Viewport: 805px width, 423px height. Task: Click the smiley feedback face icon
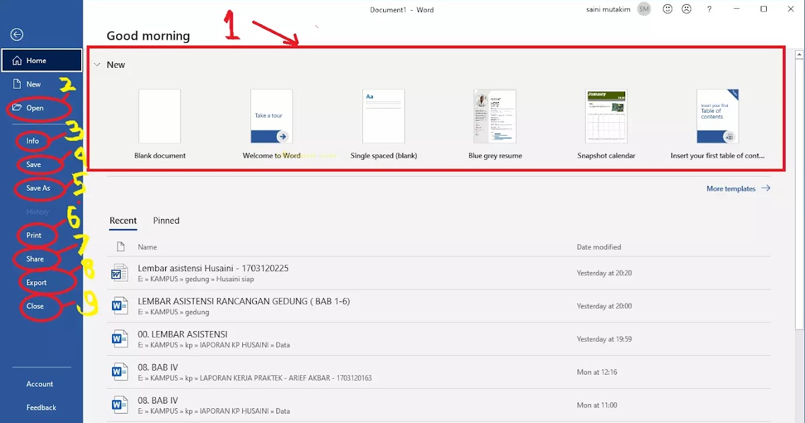[667, 9]
